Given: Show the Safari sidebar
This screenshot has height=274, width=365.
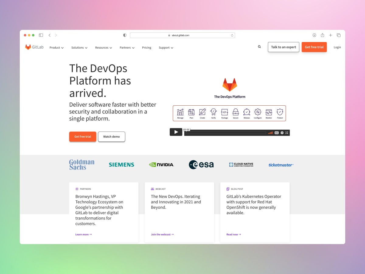Looking at the screenshot, I should click(x=41, y=35).
